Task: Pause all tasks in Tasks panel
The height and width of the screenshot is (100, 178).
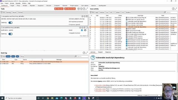Action: tap(78, 9)
